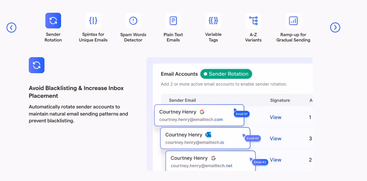367x181 pixels.
Task: Toggle the Sender Rotation badge
Action: click(x=226, y=74)
